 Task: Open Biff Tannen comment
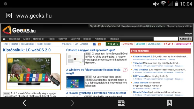(150, 76)
